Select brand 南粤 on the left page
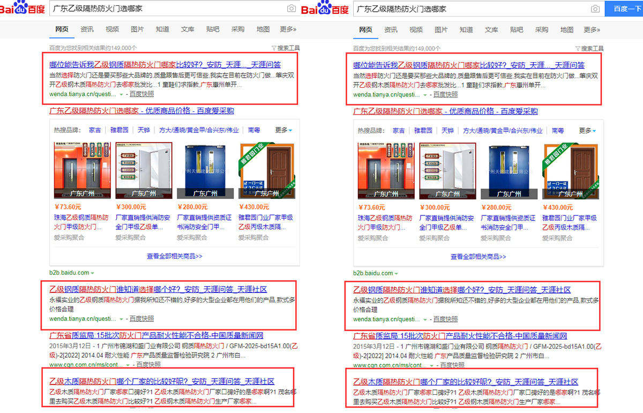 (x=254, y=130)
